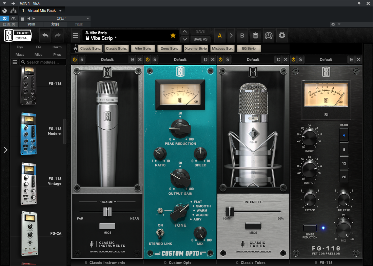
Task: Click the host preset file icon
Action: 23,19
